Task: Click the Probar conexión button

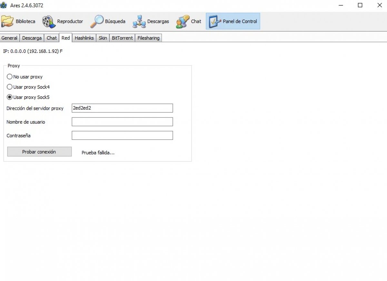Action: [x=39, y=152]
